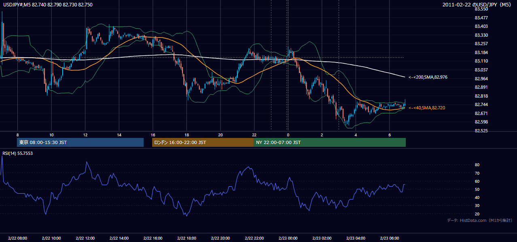
Task: Click RSI axis level 20
Action: [x=477, y=214]
